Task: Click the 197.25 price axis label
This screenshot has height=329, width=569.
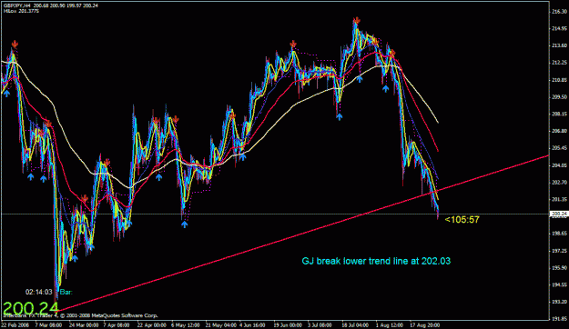Action: [559, 251]
